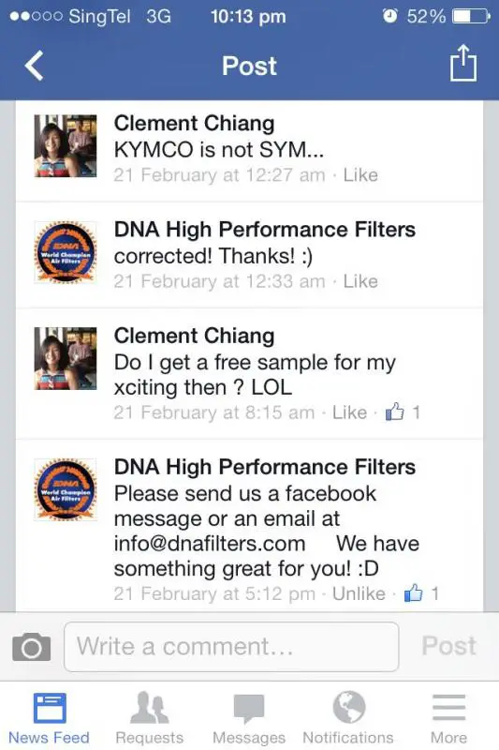Open Clement Chiang's name on KYMCO comment

[x=194, y=124]
